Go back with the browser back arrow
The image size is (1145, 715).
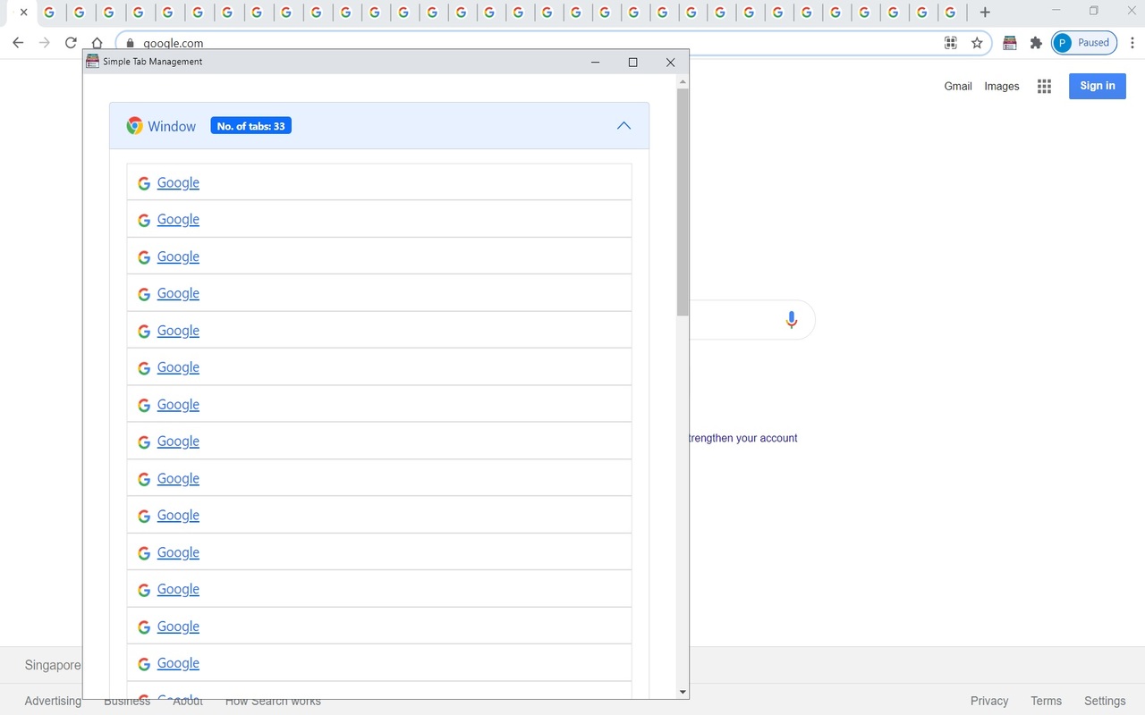18,43
